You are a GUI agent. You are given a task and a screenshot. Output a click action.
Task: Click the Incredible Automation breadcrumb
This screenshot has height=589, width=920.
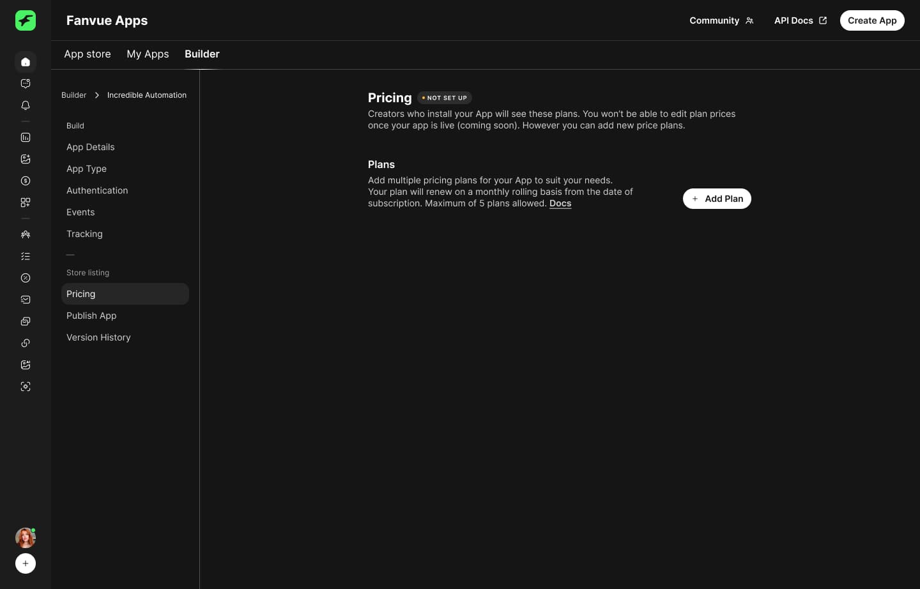[x=147, y=95]
